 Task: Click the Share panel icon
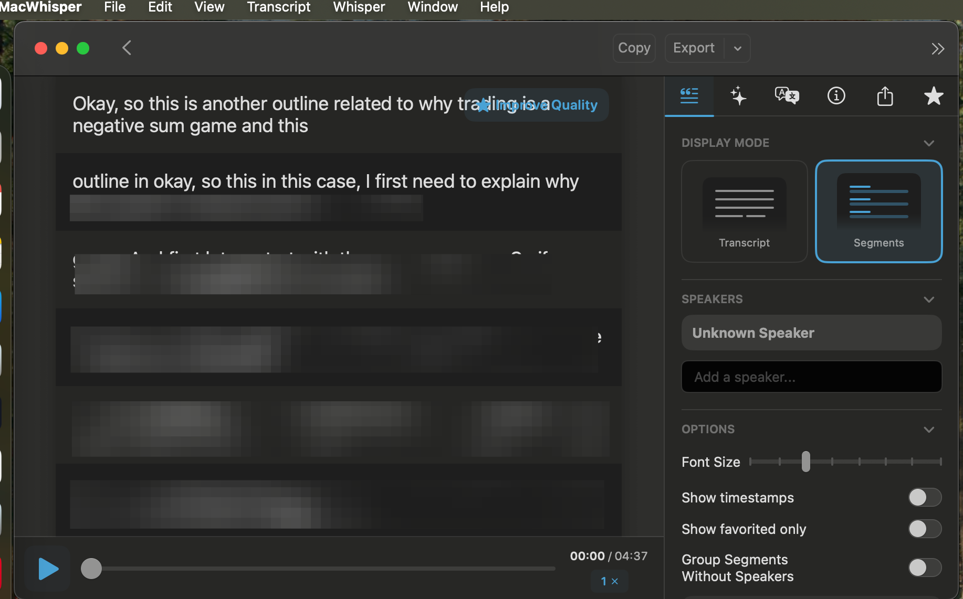(x=885, y=96)
